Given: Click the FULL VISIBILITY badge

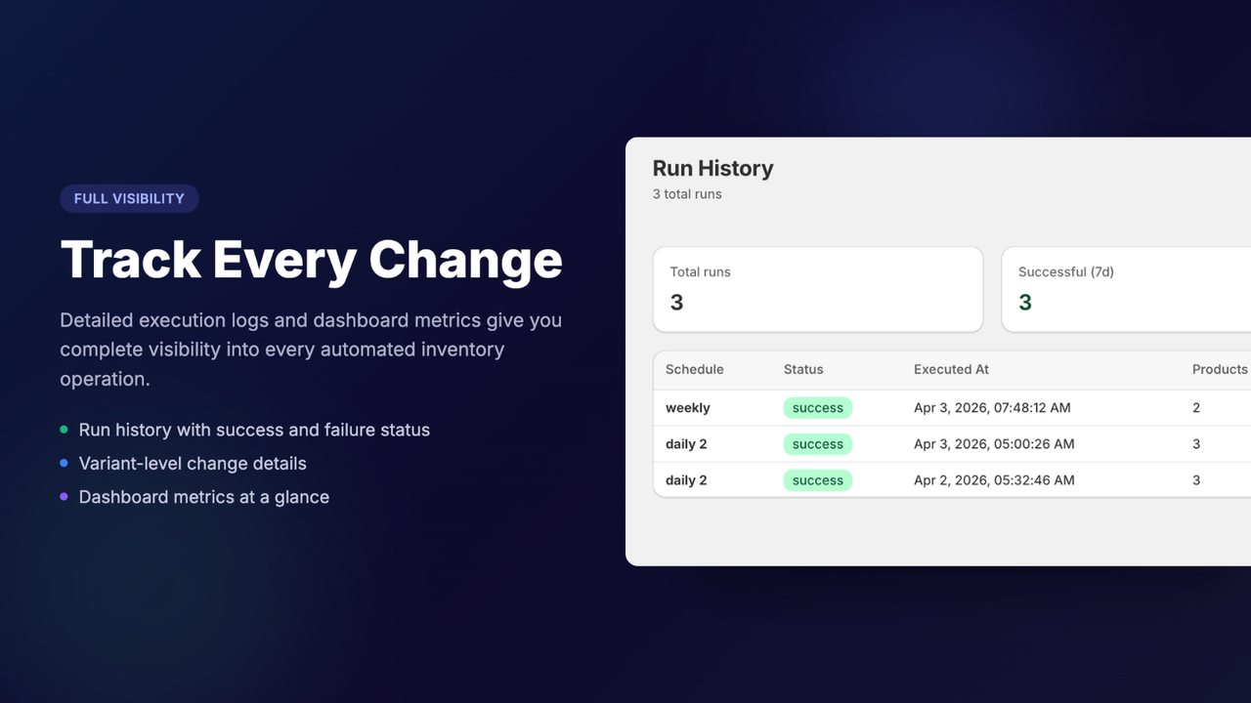Looking at the screenshot, I should (x=129, y=198).
